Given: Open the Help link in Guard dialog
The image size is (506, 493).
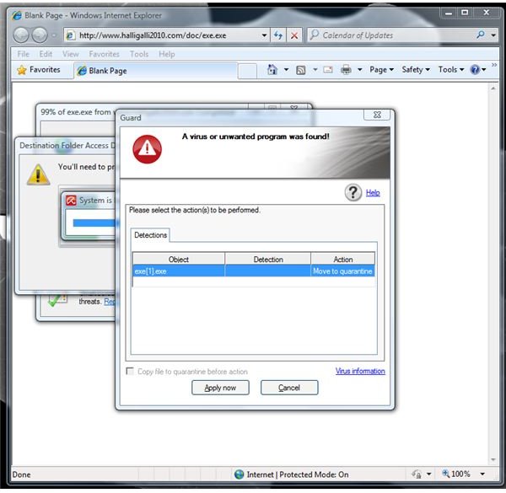Looking at the screenshot, I should 373,193.
